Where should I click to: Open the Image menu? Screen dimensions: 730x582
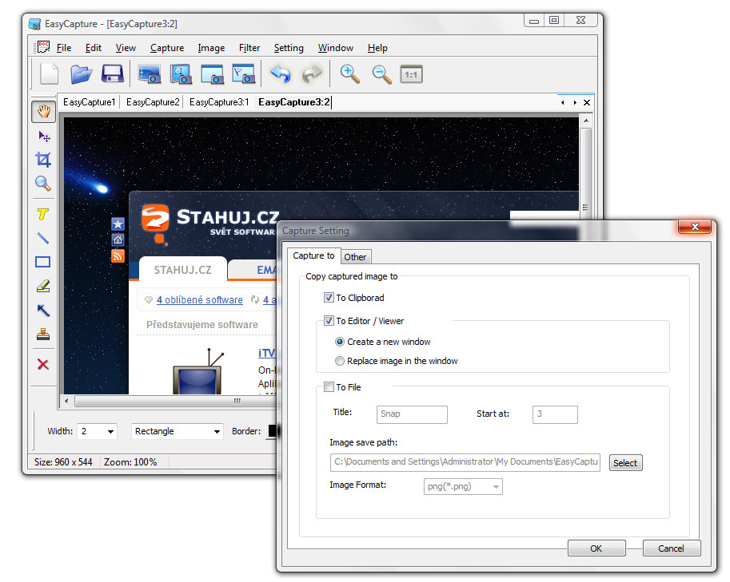(211, 48)
